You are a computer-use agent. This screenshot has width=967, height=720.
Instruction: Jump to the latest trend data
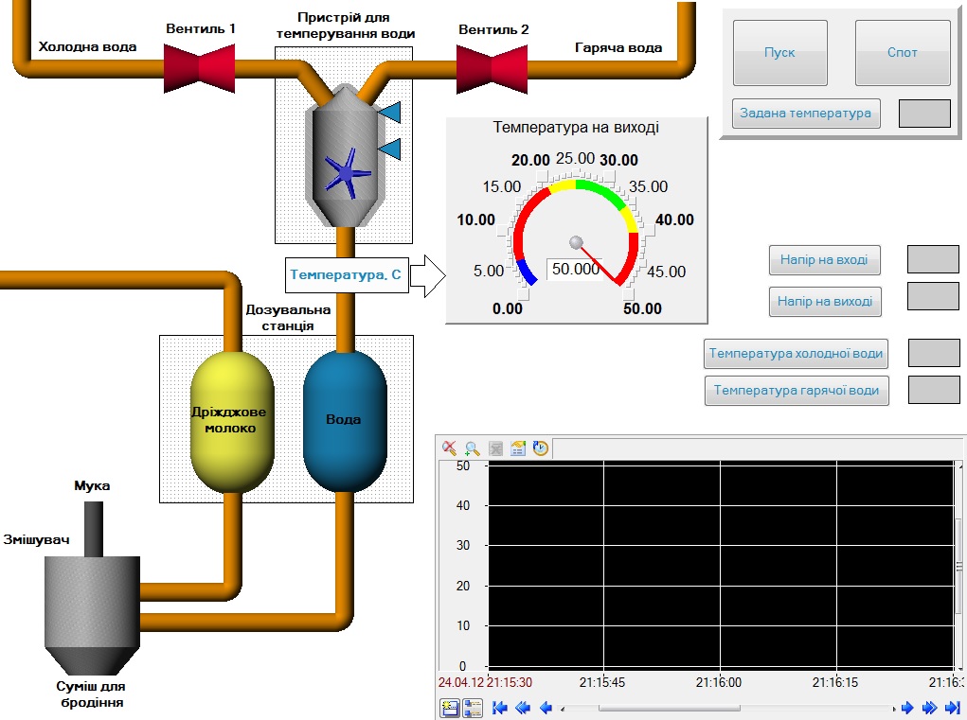tap(950, 707)
